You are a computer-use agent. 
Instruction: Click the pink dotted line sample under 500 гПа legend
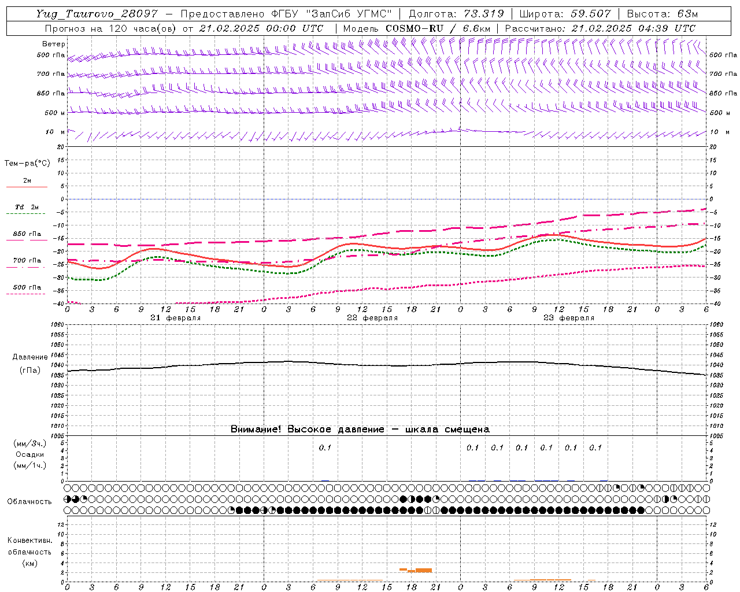pyautogui.click(x=25, y=294)
